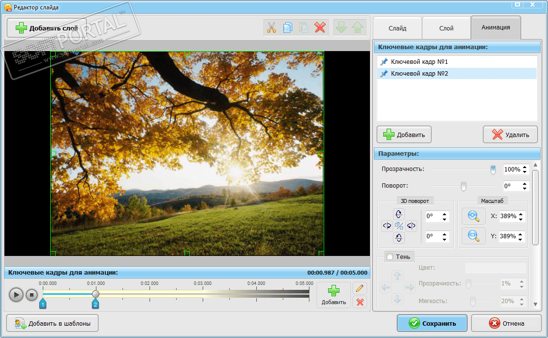The height and width of the screenshot is (338, 548).
Task: Increase scale X value with up arrow
Action: [521, 214]
